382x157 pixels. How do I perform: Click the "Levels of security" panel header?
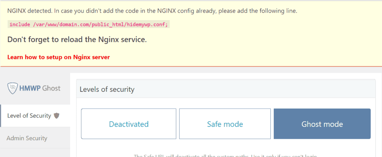click(x=107, y=90)
